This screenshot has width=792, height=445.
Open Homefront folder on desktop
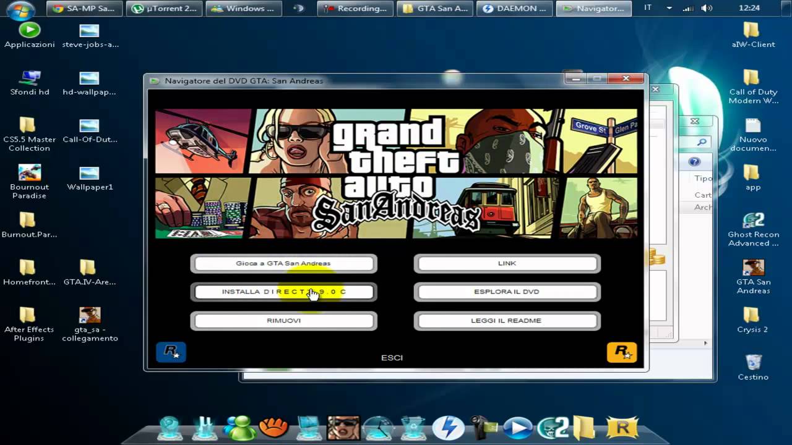29,273
